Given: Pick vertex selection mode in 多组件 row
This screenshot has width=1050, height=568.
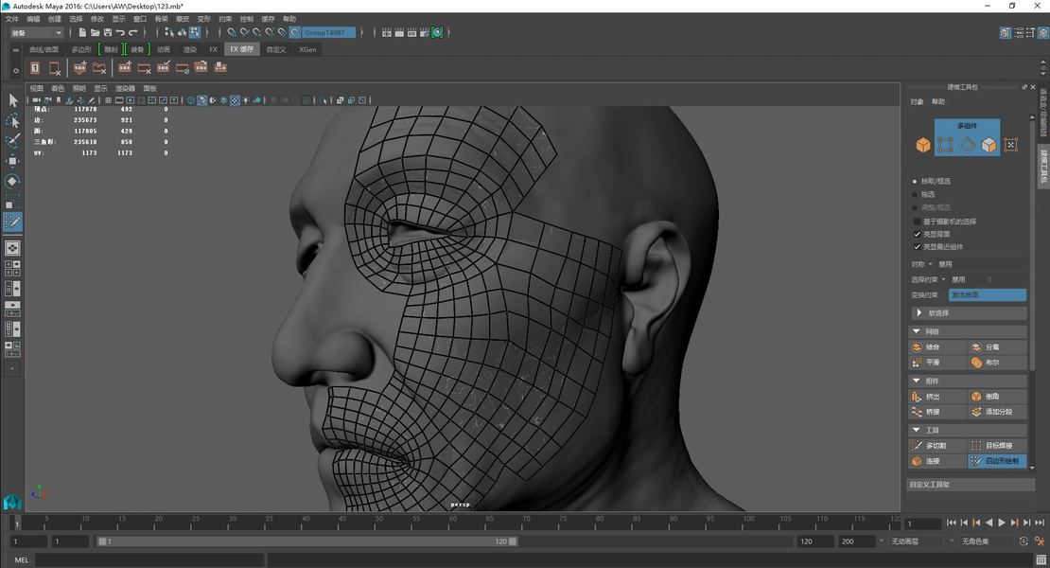Looking at the screenshot, I should [x=945, y=145].
